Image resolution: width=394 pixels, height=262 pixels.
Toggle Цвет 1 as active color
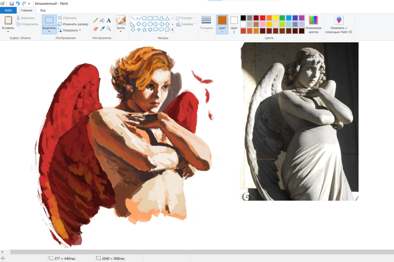point(222,24)
